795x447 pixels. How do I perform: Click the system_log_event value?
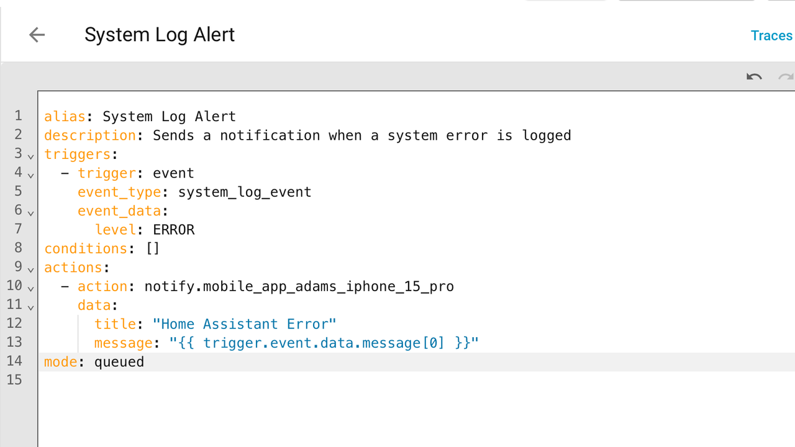[245, 192]
